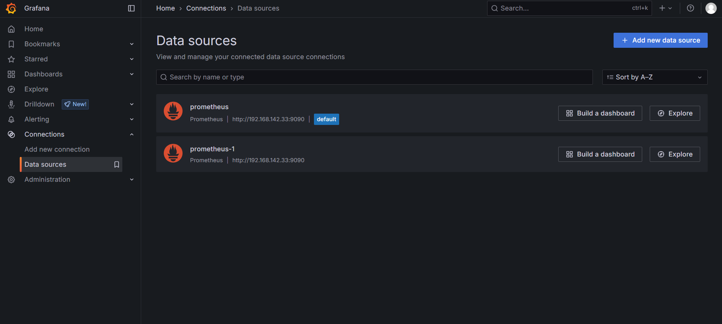Click the Drilldown icon in sidebar
This screenshot has height=324, width=722.
11,104
